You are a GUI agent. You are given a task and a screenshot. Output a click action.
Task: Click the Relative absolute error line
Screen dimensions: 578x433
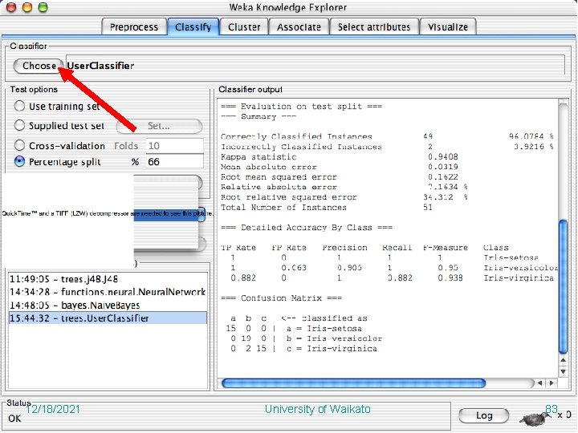point(344,187)
